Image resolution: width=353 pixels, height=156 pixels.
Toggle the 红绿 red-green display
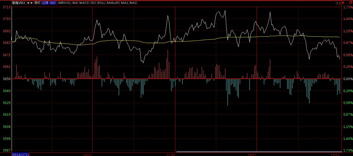(x=45, y=3)
